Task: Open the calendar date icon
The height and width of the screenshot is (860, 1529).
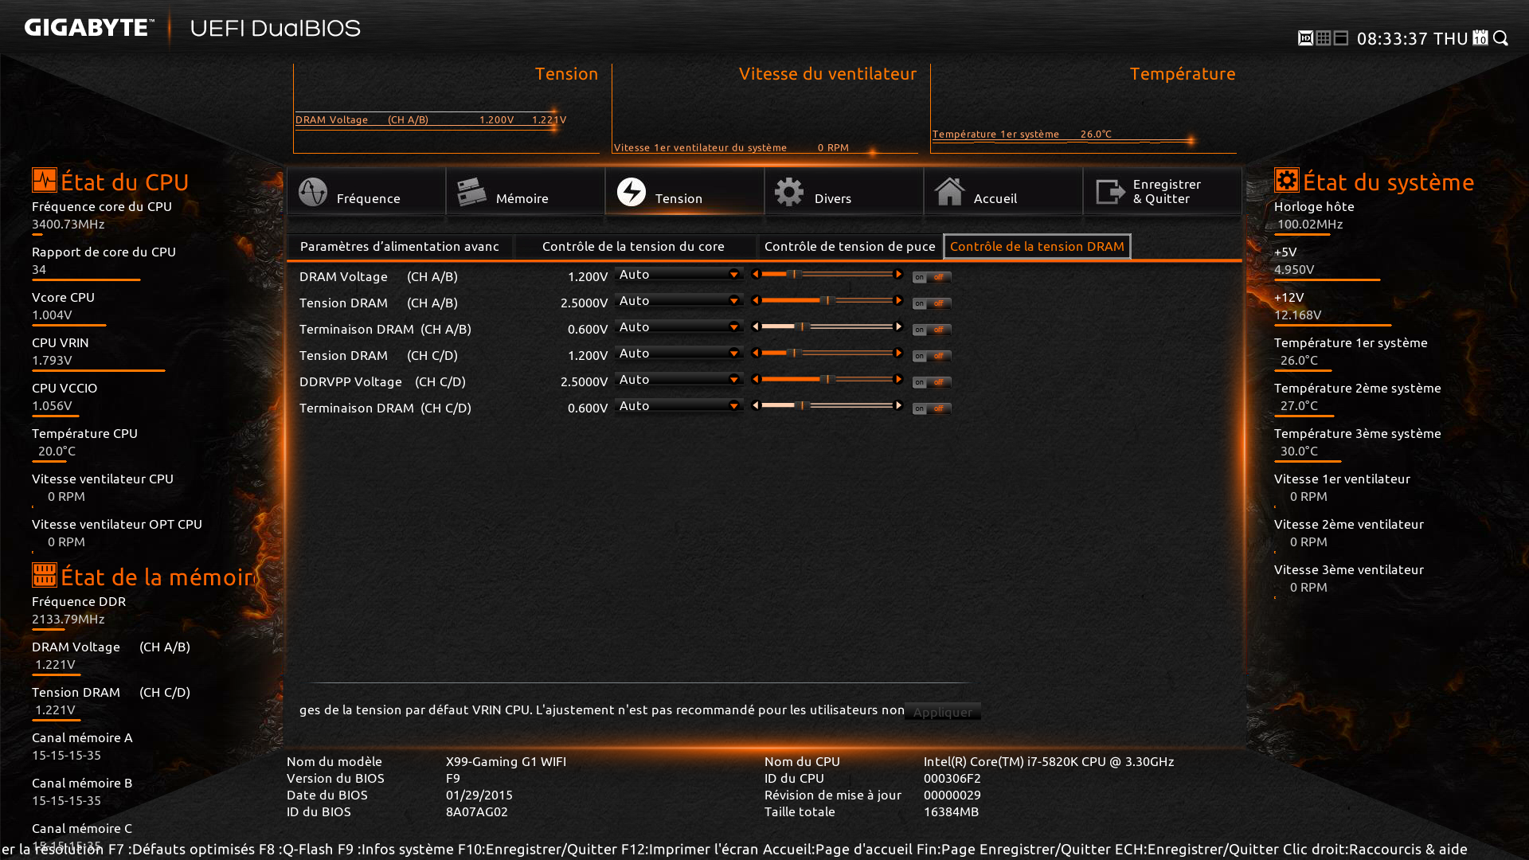Action: click(1480, 38)
